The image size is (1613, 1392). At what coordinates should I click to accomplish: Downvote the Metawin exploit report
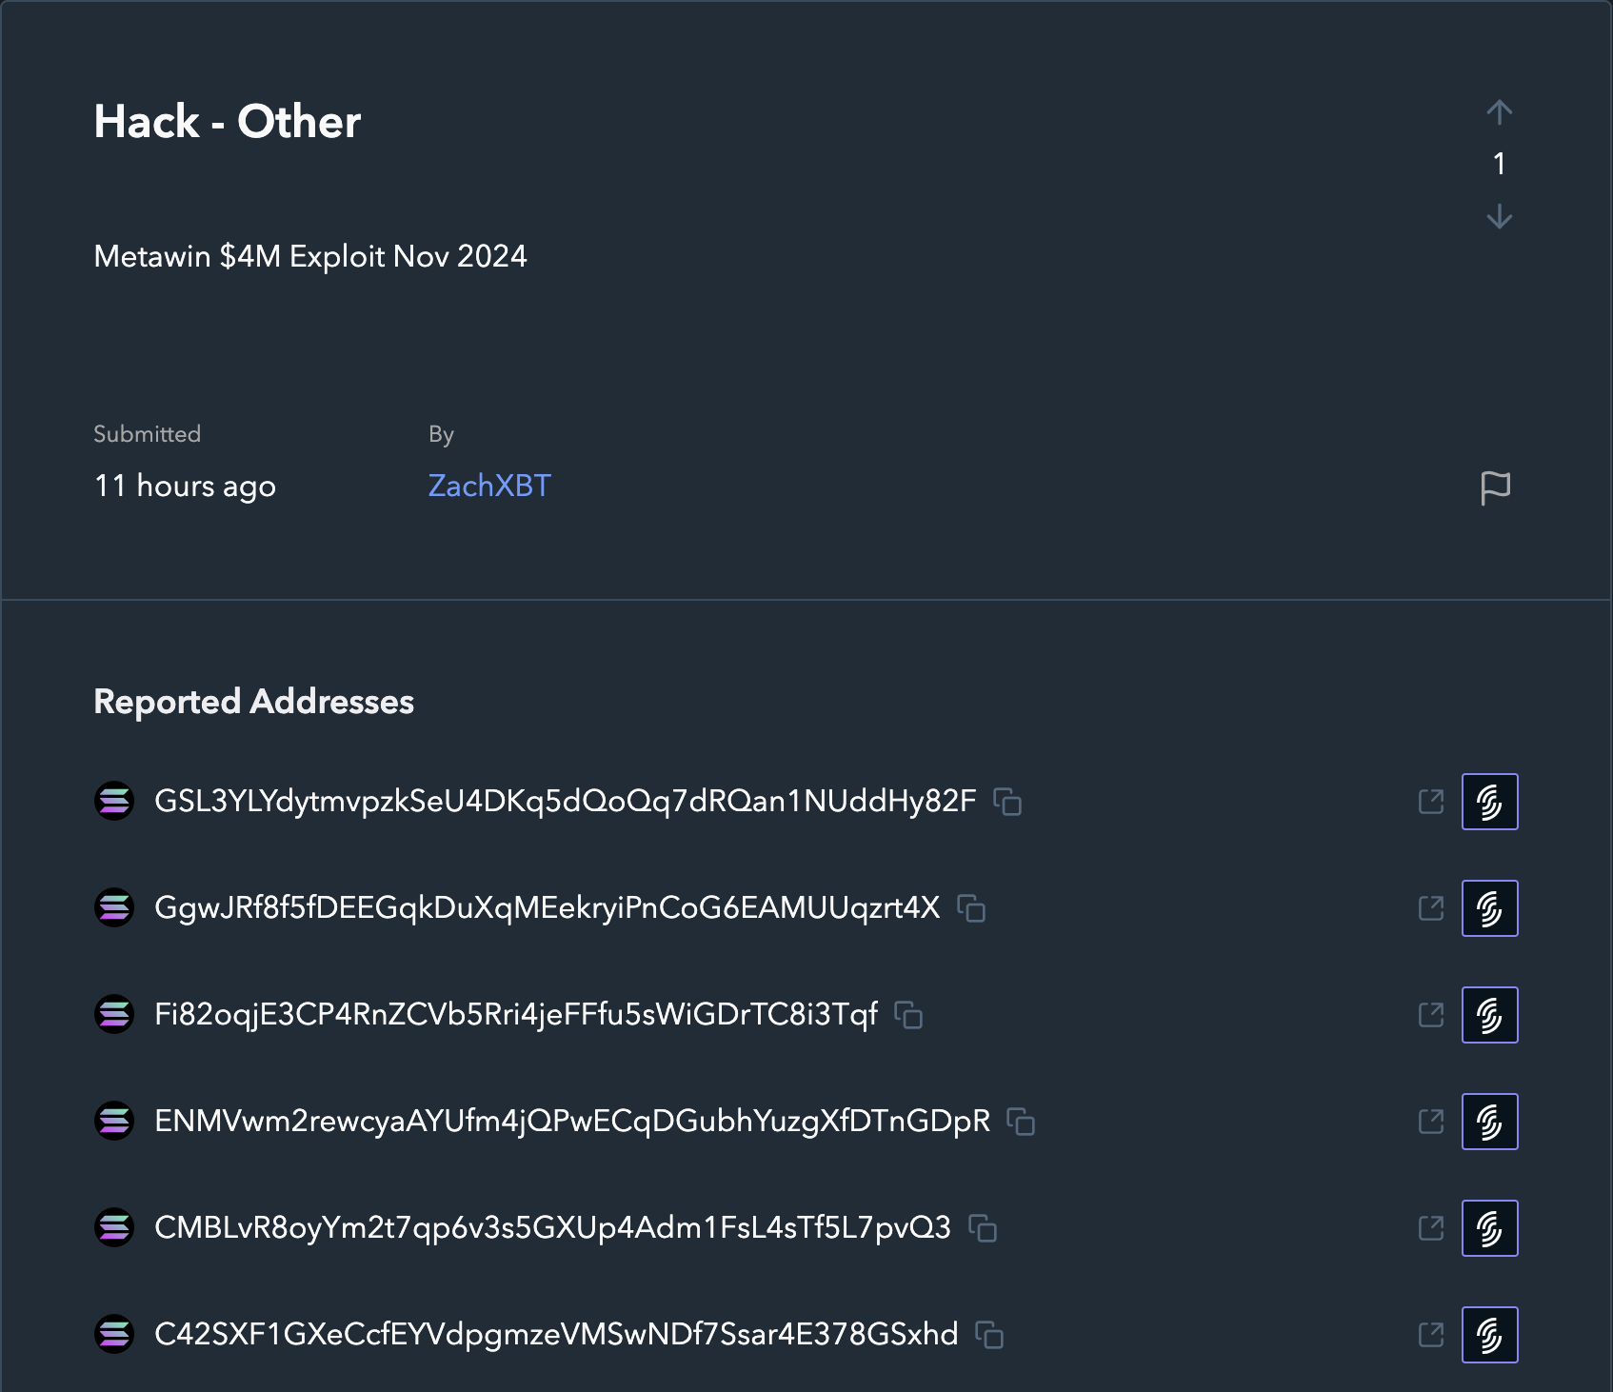pos(1499,217)
